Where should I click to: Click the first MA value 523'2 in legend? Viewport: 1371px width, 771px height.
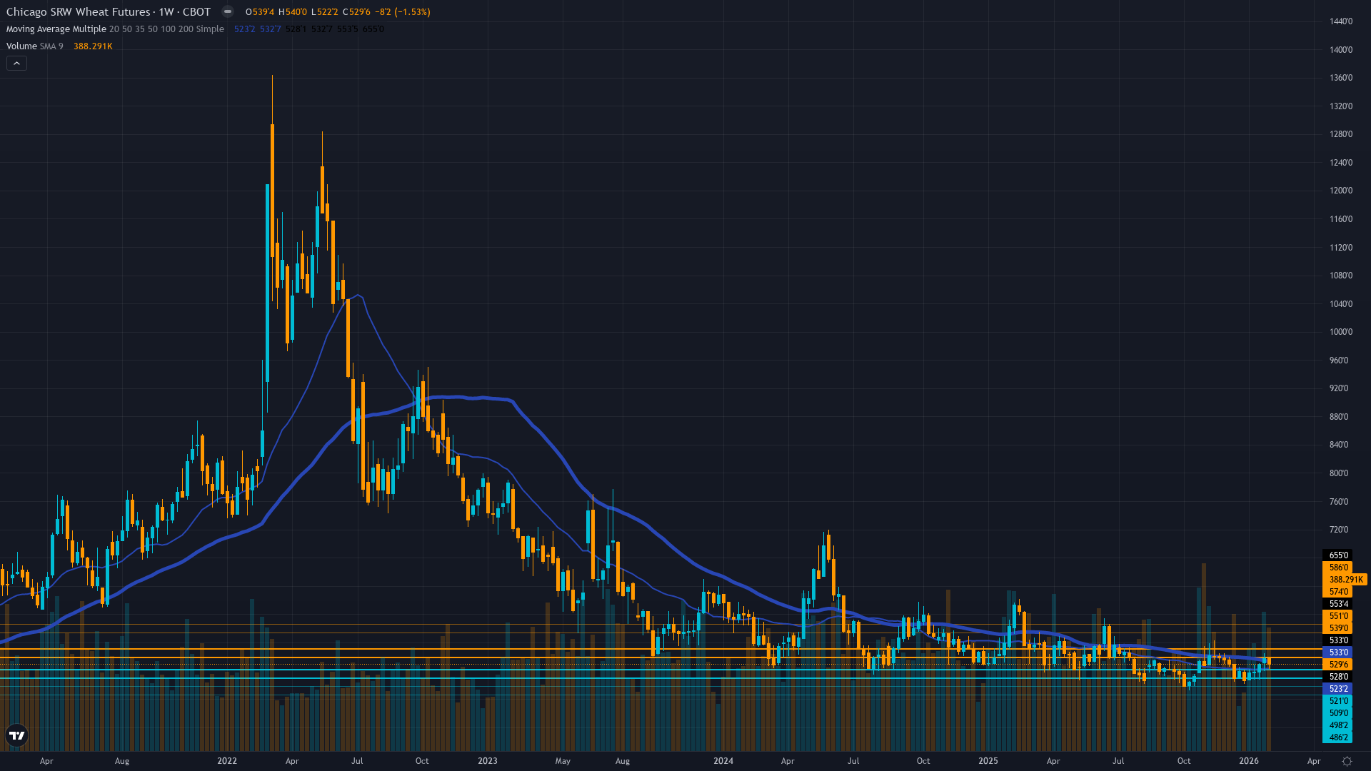244,29
